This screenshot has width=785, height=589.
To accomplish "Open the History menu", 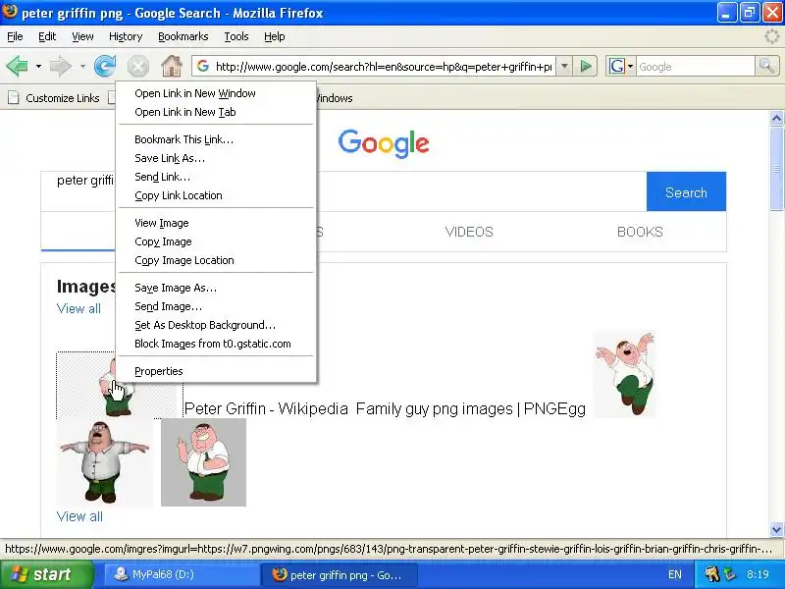I will coord(126,36).
